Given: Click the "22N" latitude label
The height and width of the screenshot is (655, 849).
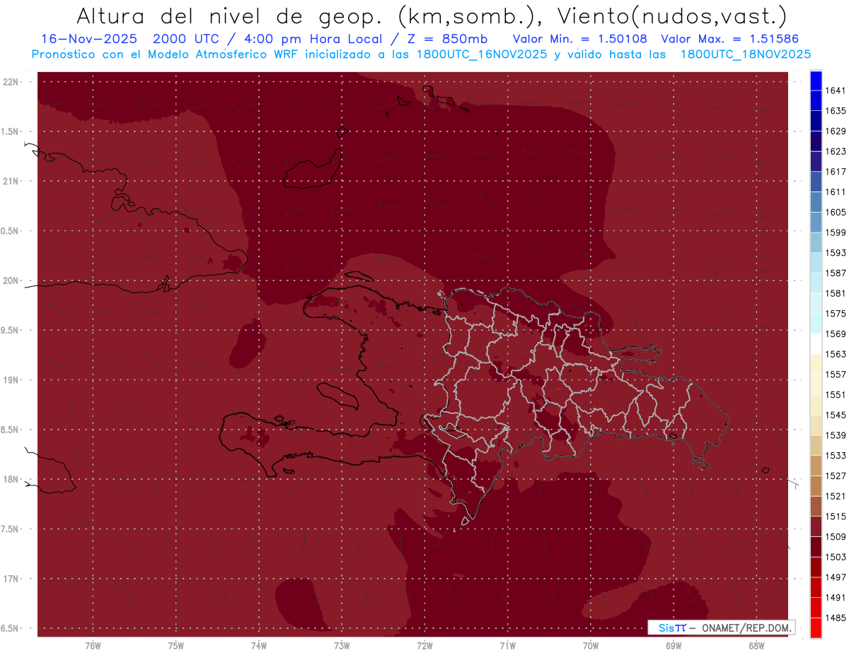Looking at the screenshot, I should [12, 82].
